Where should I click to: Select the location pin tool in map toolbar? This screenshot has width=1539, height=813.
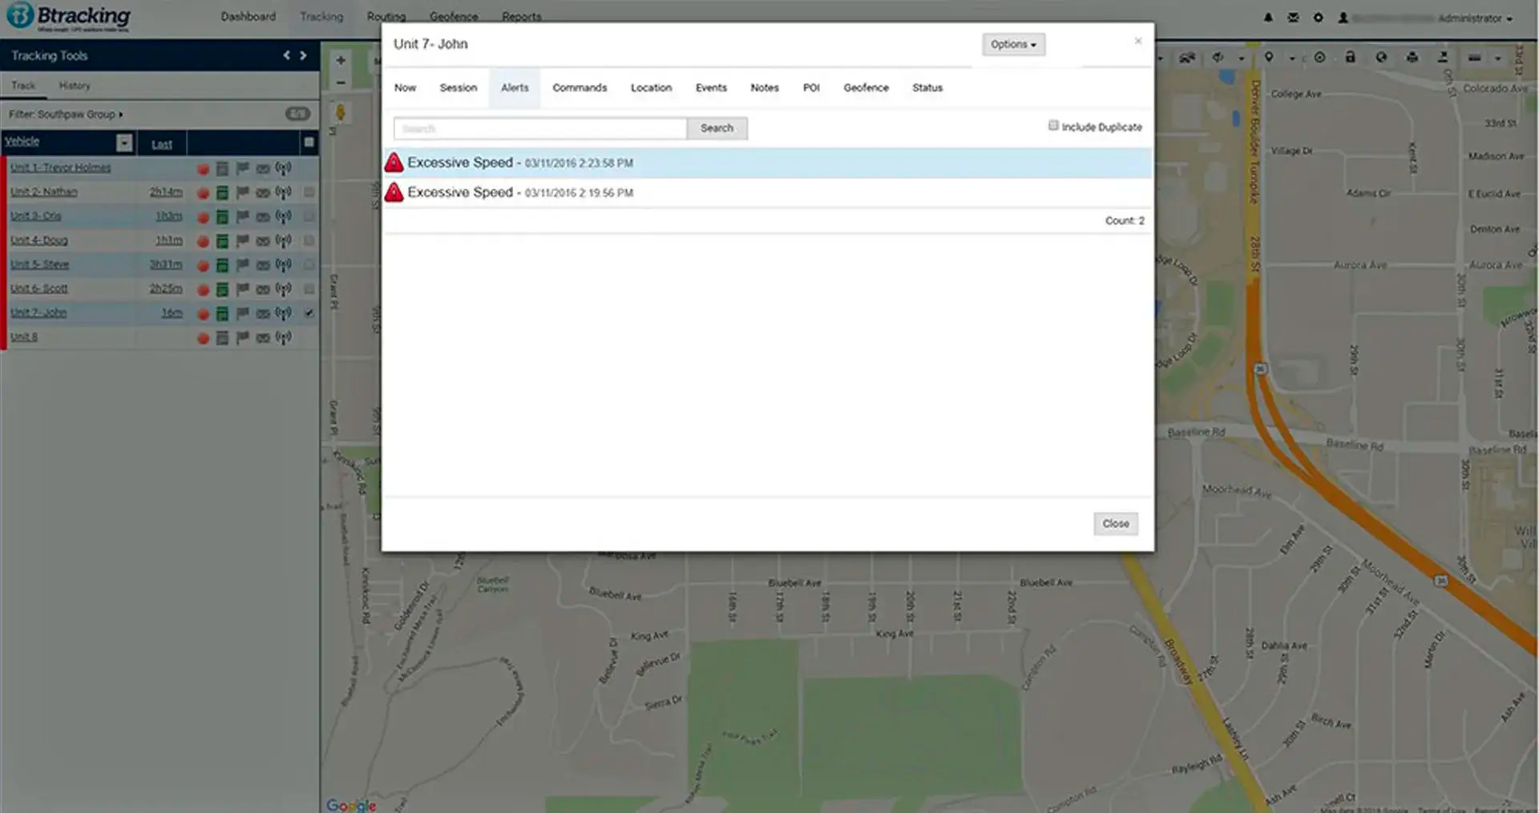click(x=1269, y=58)
